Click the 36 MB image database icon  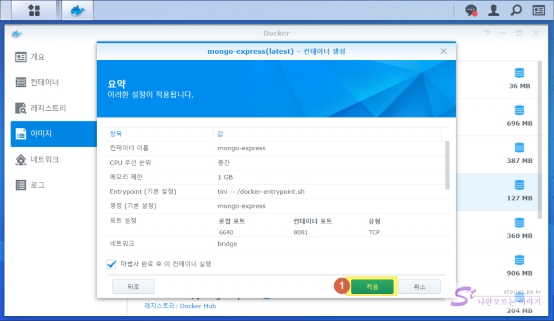[x=519, y=73]
